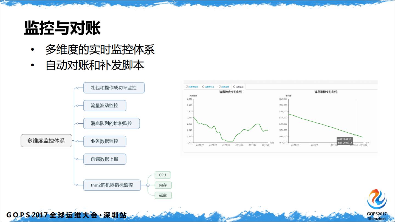Viewport: 395px width, 222px height.
Task: Select the 磁盘 child node
Action: (163, 195)
